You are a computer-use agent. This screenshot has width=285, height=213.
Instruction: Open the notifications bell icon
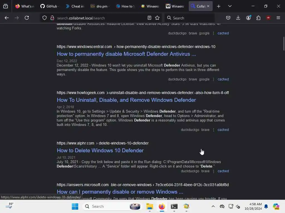pos(266,206)
